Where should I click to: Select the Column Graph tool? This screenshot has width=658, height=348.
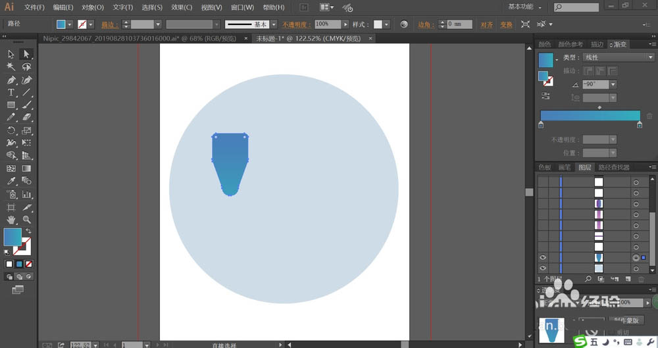(26, 194)
